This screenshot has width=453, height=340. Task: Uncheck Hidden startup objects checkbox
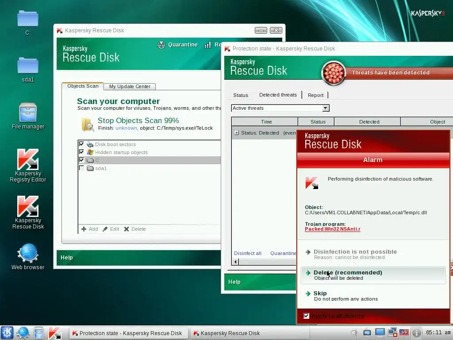pyautogui.click(x=81, y=152)
